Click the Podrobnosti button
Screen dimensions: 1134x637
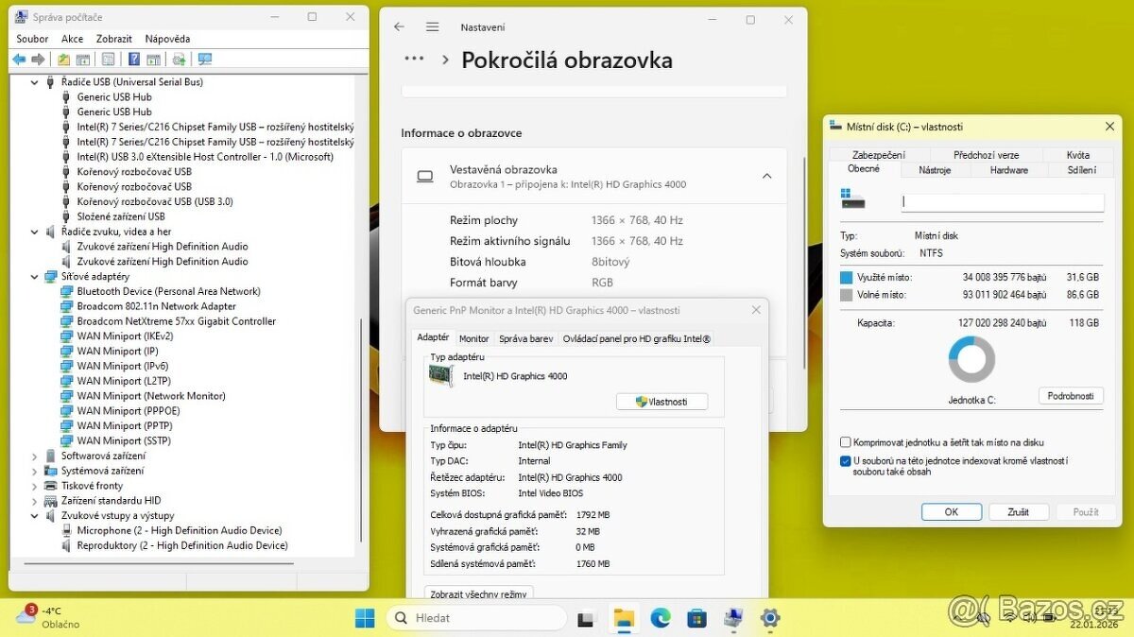1070,396
